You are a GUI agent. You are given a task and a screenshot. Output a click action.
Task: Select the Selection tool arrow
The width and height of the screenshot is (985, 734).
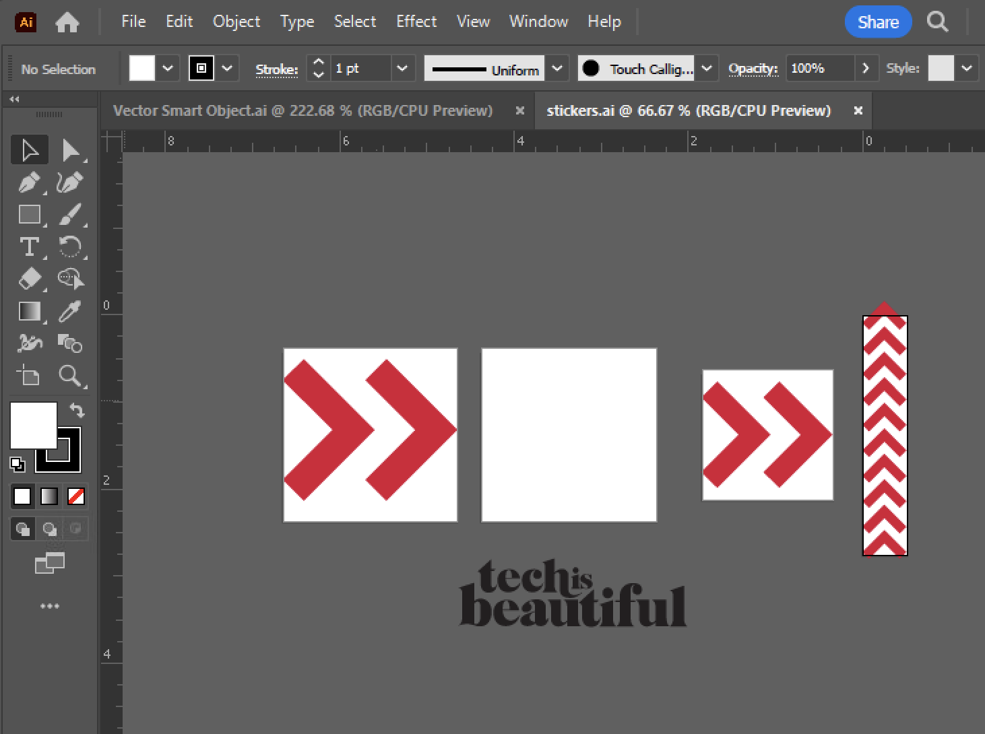click(30, 150)
